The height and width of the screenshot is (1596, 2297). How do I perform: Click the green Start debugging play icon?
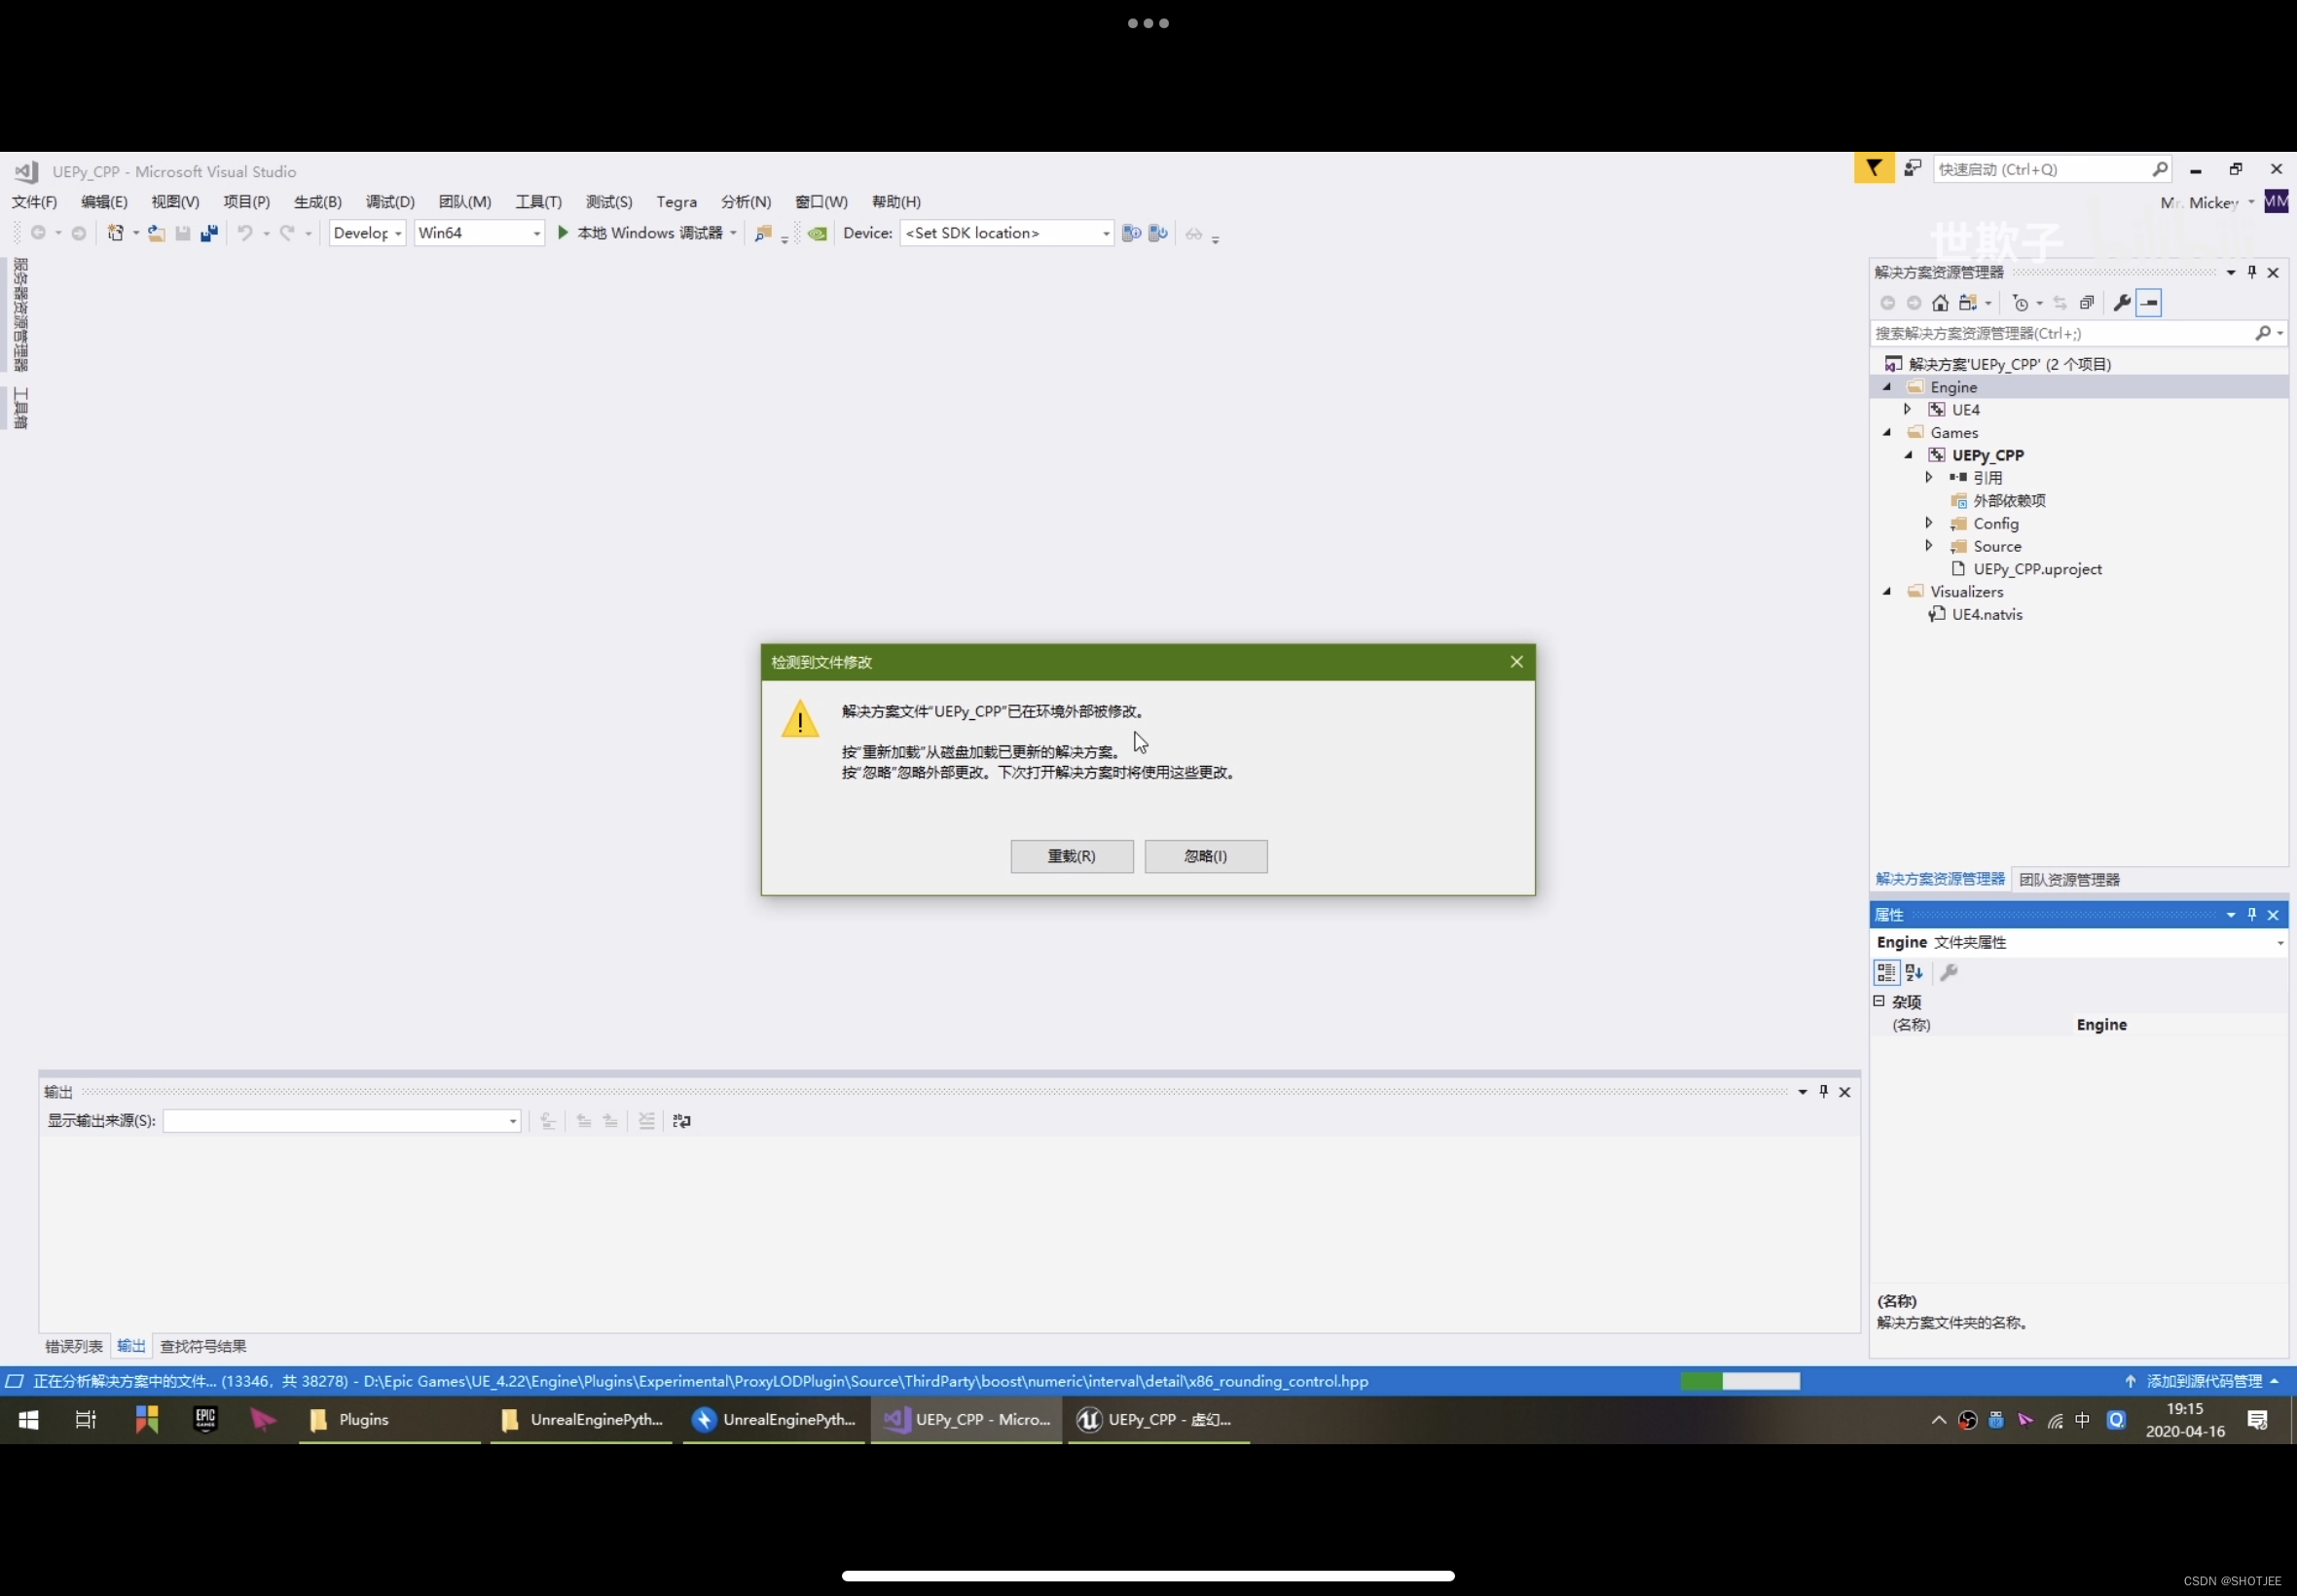[x=563, y=233]
